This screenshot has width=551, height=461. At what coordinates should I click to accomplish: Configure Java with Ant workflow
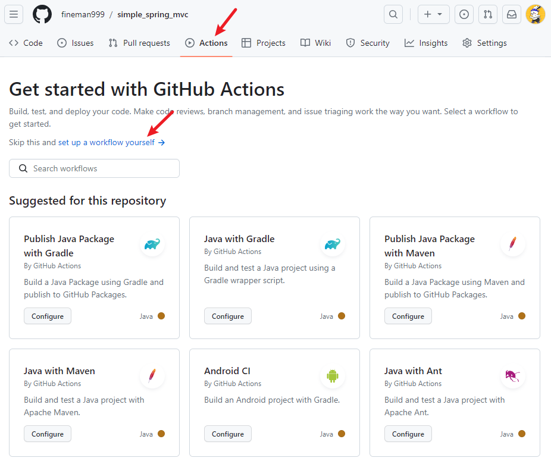[x=408, y=434]
